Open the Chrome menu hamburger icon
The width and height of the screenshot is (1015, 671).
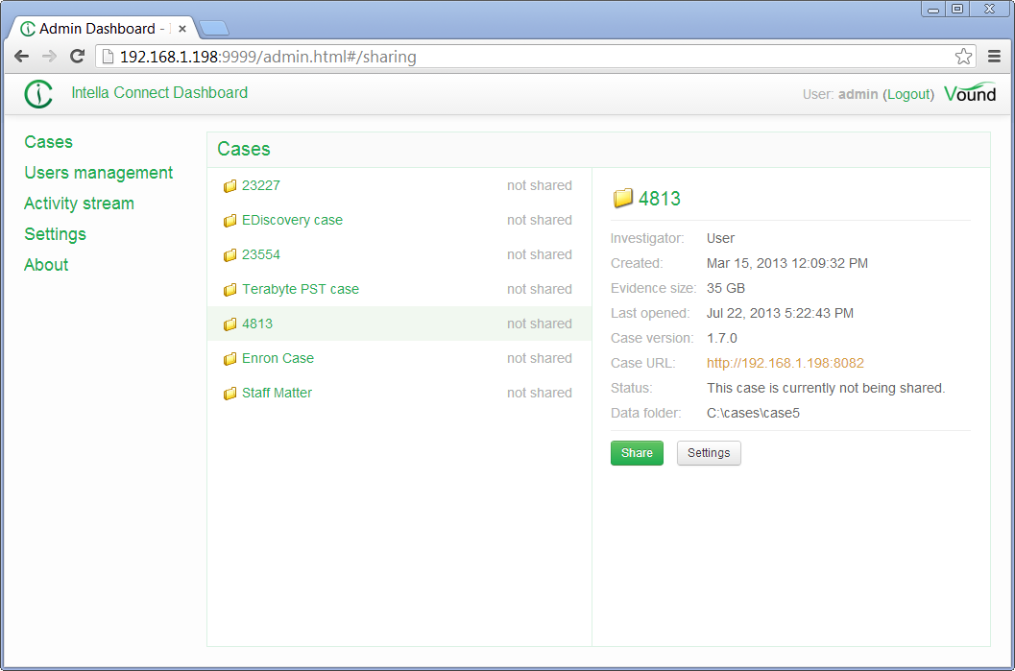point(995,57)
